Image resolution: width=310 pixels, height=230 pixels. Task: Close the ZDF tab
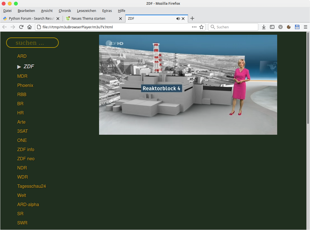point(183,19)
